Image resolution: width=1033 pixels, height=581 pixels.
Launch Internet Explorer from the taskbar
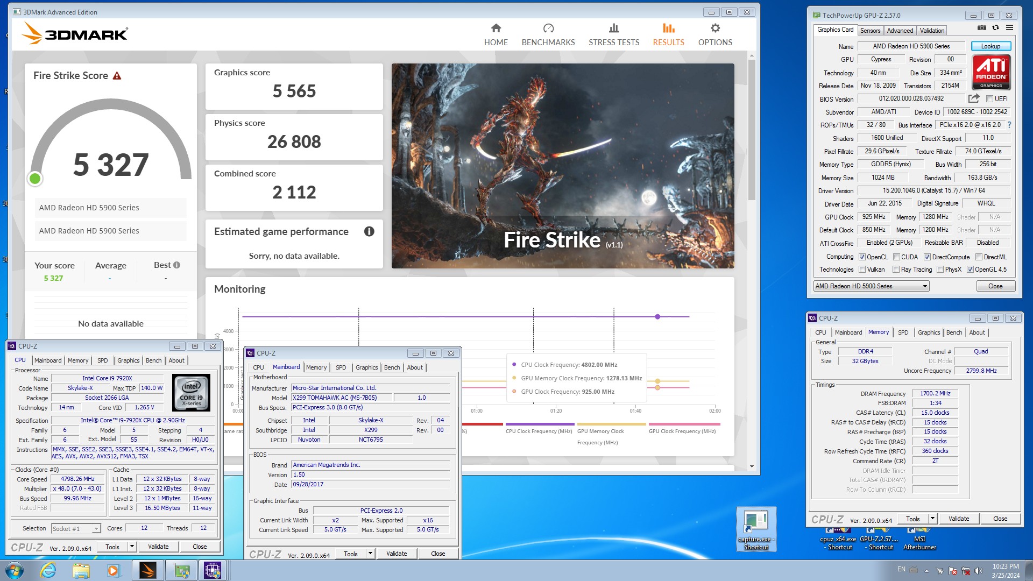coord(48,570)
